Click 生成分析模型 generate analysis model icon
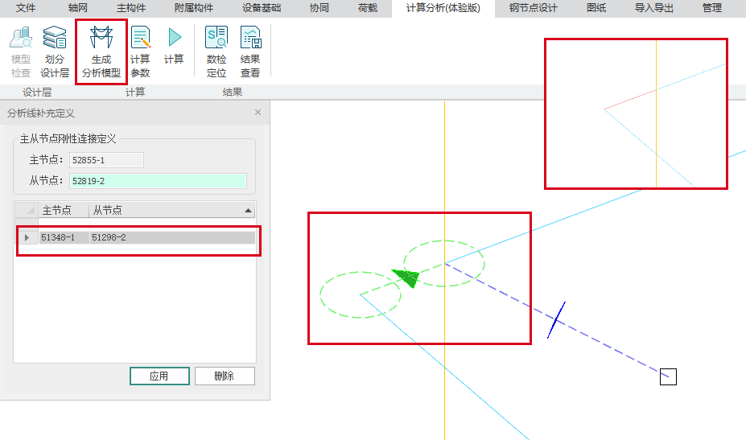This screenshot has height=440, width=746. 101,52
